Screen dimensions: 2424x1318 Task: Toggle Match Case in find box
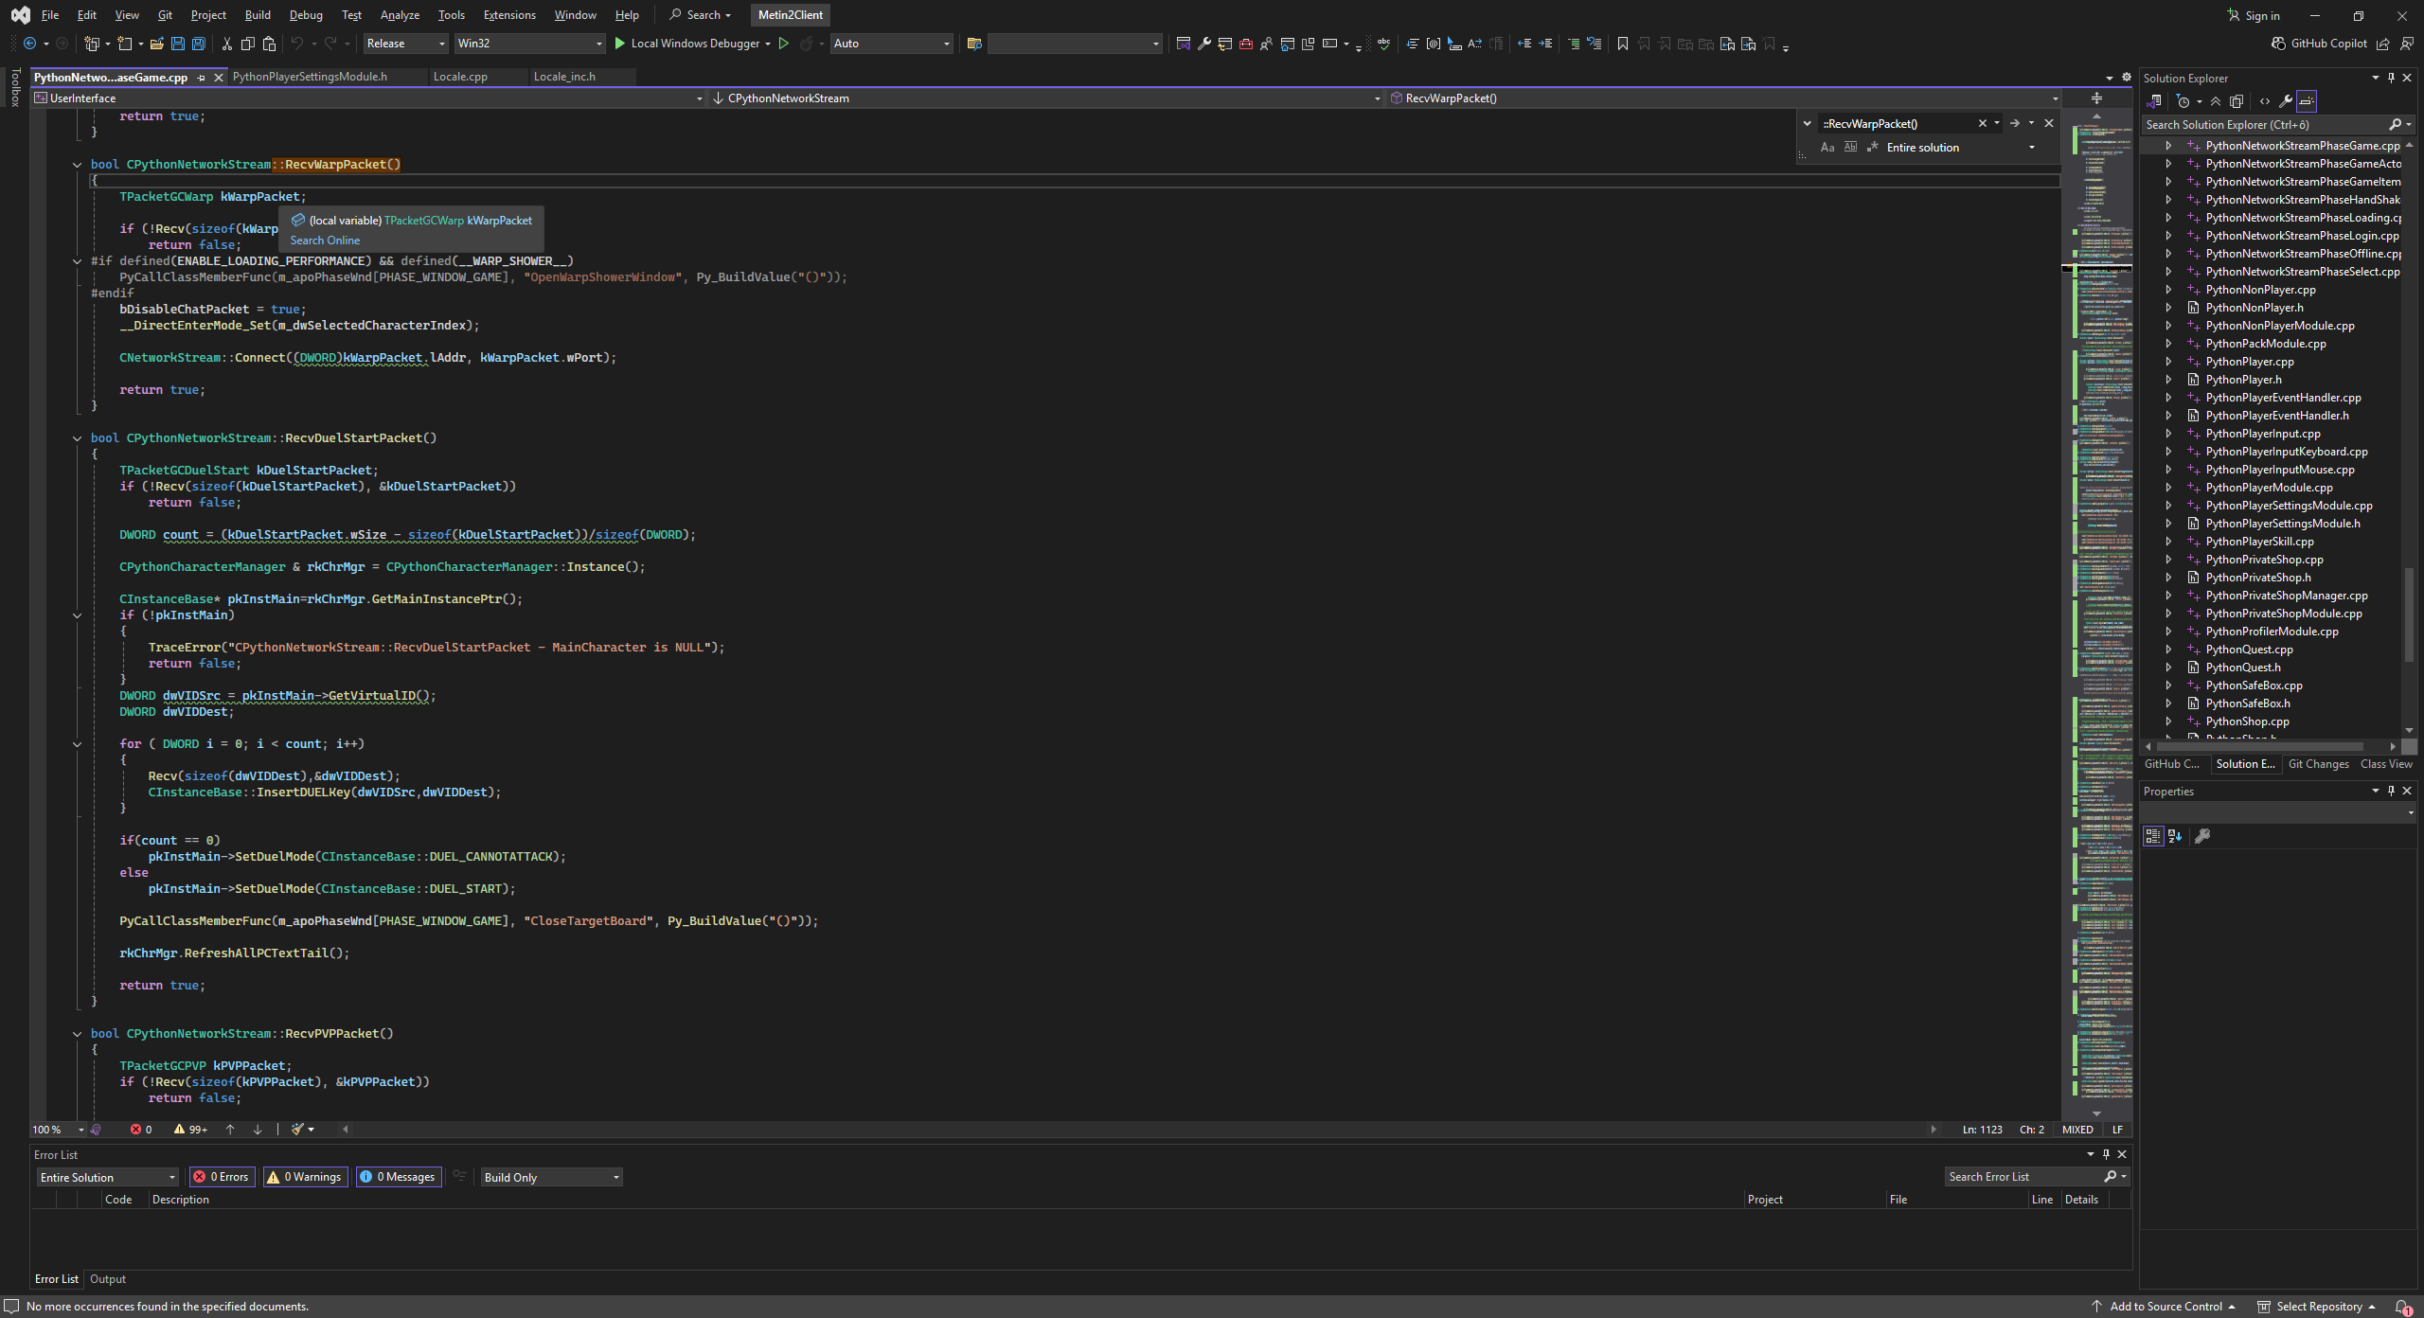pos(1827,148)
